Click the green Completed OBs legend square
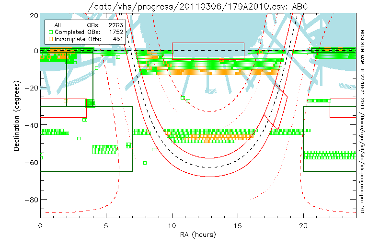The width and height of the screenshot is (368, 245). pyautogui.click(x=50, y=31)
